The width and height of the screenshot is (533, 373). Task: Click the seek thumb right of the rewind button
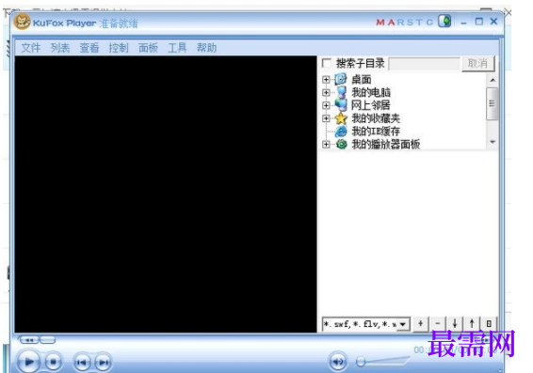click(x=48, y=340)
